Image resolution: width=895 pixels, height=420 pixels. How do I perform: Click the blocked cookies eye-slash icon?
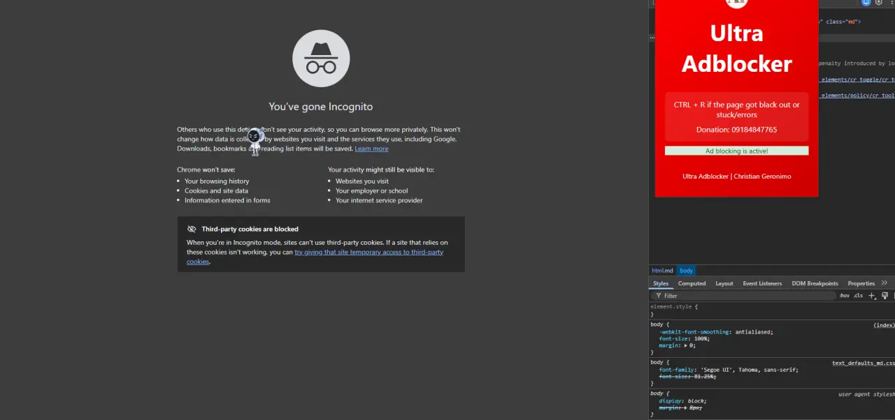pos(192,229)
